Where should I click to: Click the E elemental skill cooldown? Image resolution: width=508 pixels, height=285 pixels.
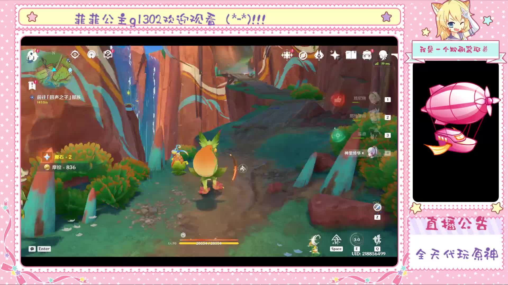pyautogui.click(x=356, y=240)
